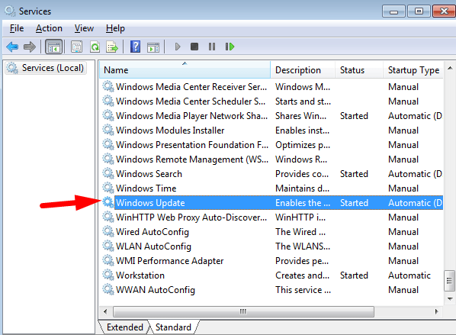The width and height of the screenshot is (456, 335).
Task: Click the Services title bar gear icon
Action: pos(10,11)
